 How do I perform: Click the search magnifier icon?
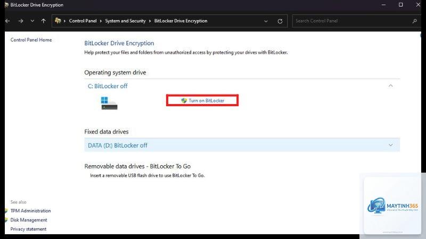click(x=415, y=21)
